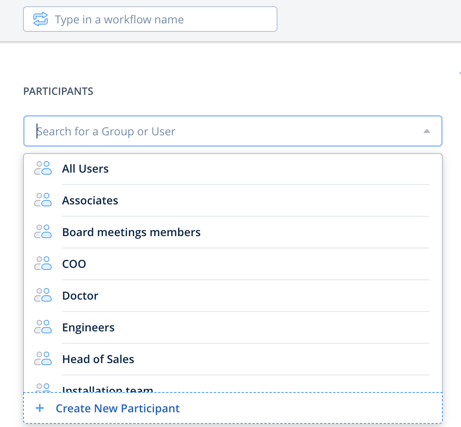461x427 pixels.
Task: Click the group icon beside Doctor
Action: pyautogui.click(x=43, y=295)
